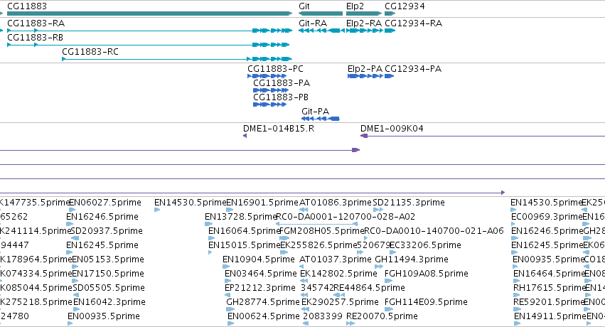Click EST label EN10904.5prime

tap(259, 259)
